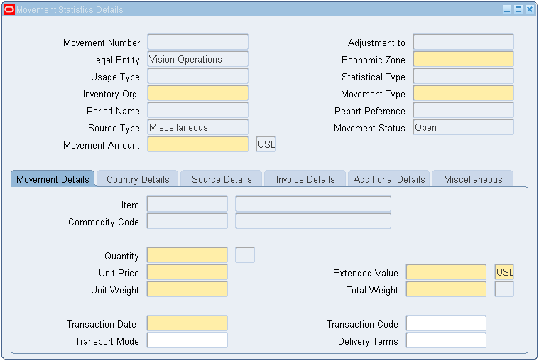Open the Additional Details tab
Viewport: 539px width, 361px height.
pos(389,179)
